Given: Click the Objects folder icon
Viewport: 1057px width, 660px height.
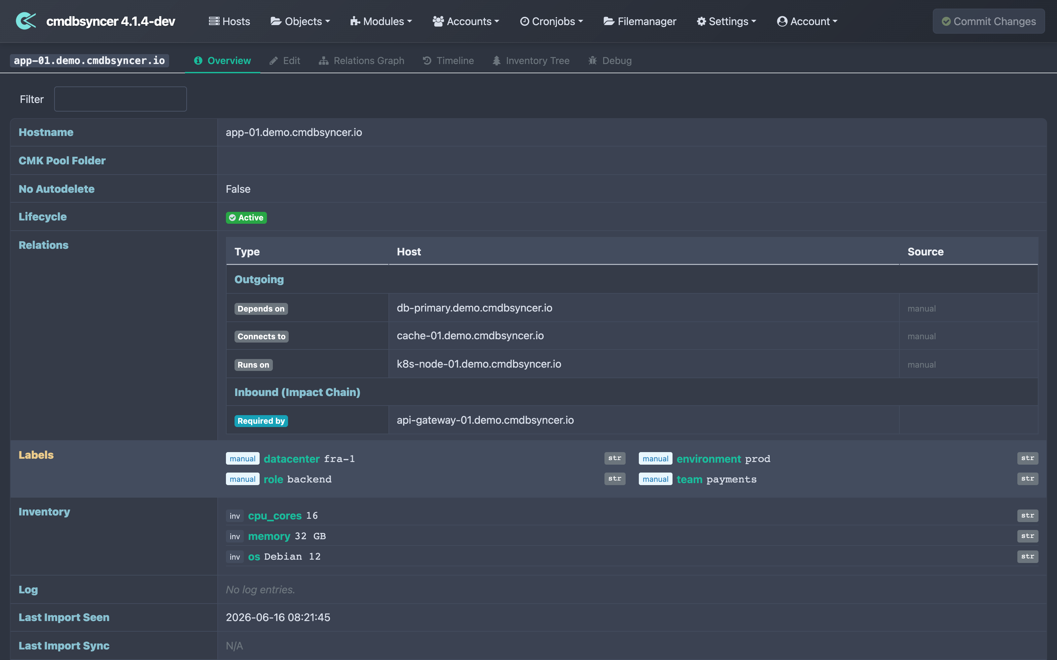Looking at the screenshot, I should (x=275, y=21).
